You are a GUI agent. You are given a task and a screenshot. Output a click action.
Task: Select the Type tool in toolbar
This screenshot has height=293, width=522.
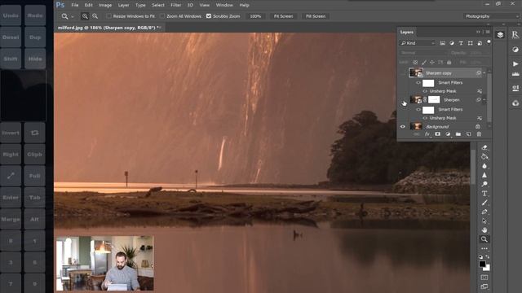point(484,194)
